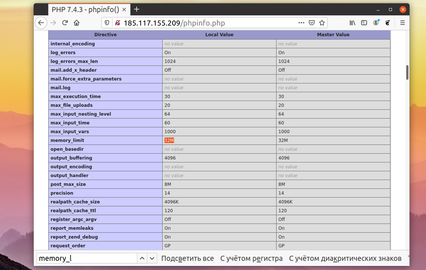Save page to Pocket
426x270 pixels.
[312, 23]
